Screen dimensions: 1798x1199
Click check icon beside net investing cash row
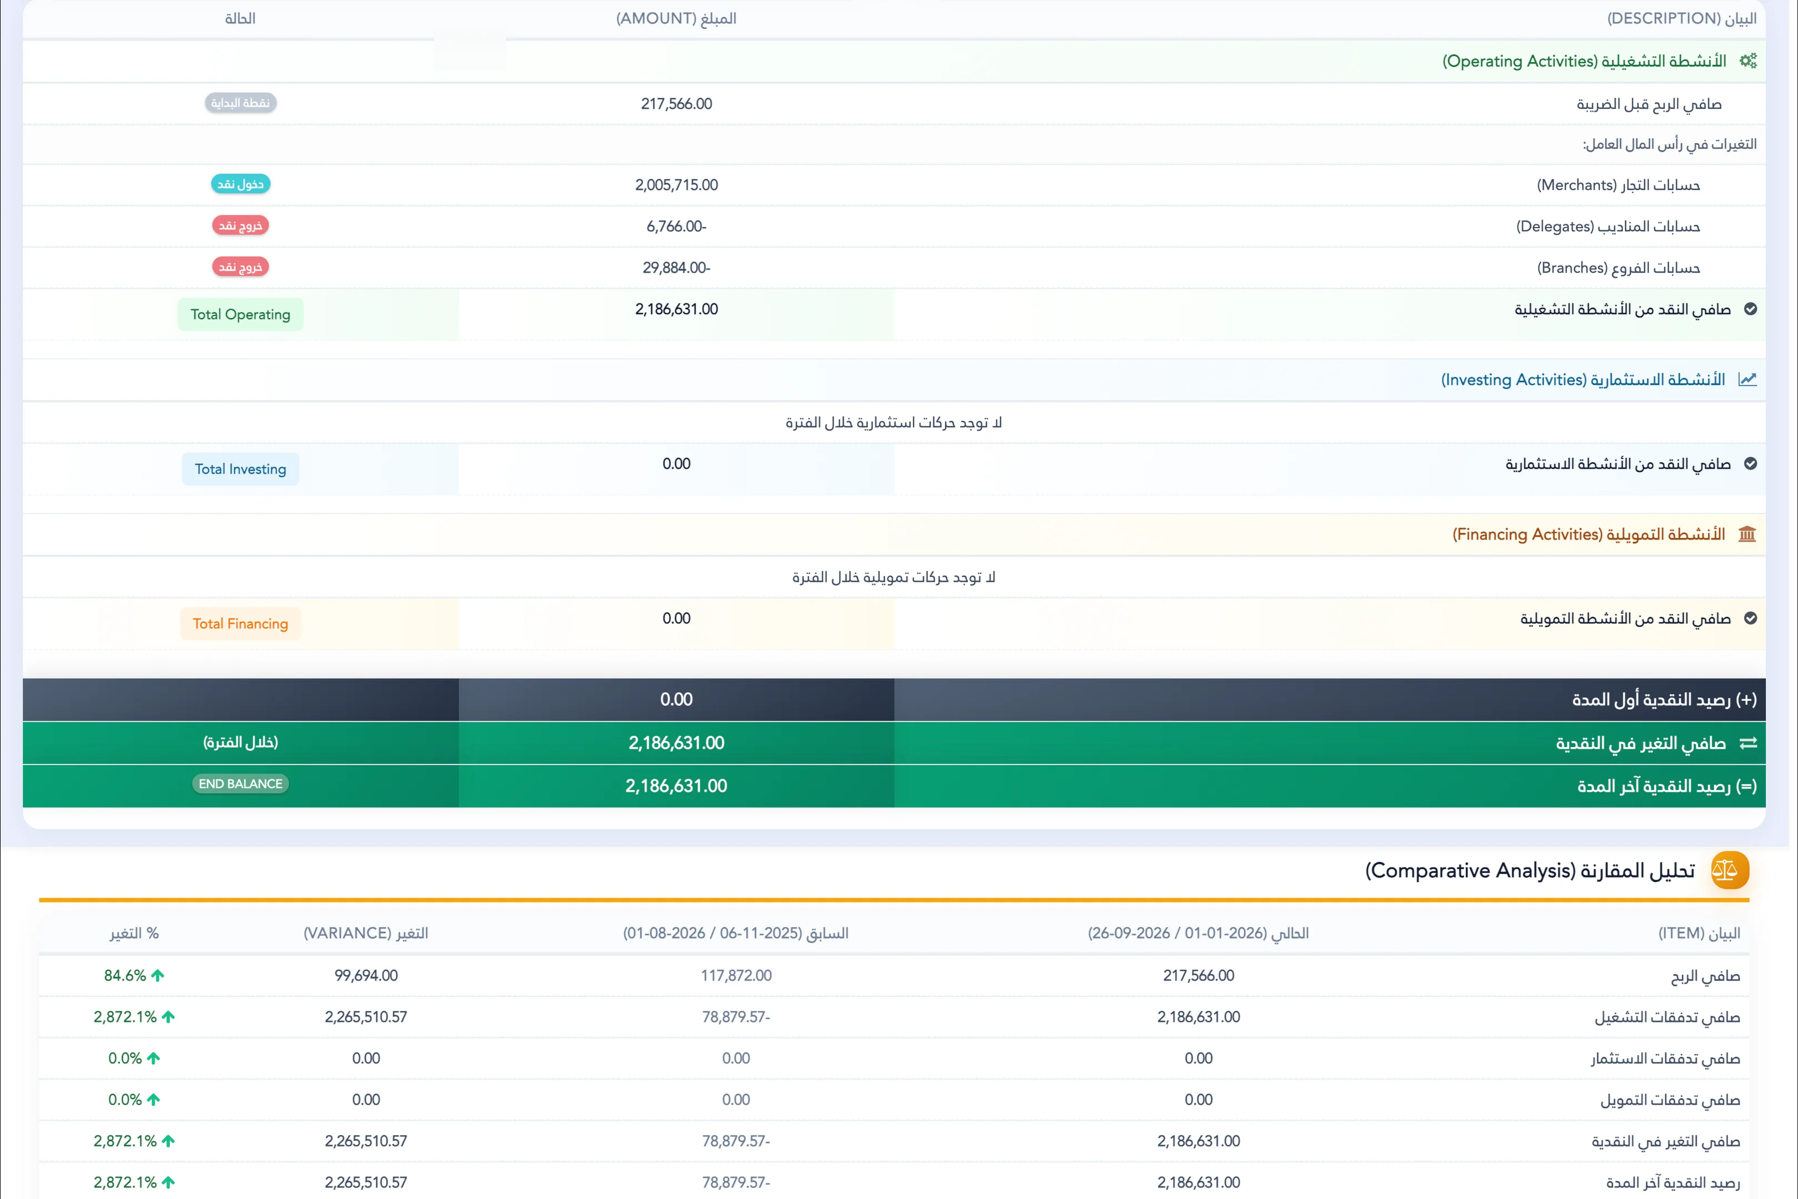coord(1751,464)
